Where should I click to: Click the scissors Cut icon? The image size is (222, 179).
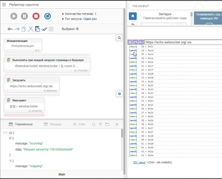click(x=31, y=29)
